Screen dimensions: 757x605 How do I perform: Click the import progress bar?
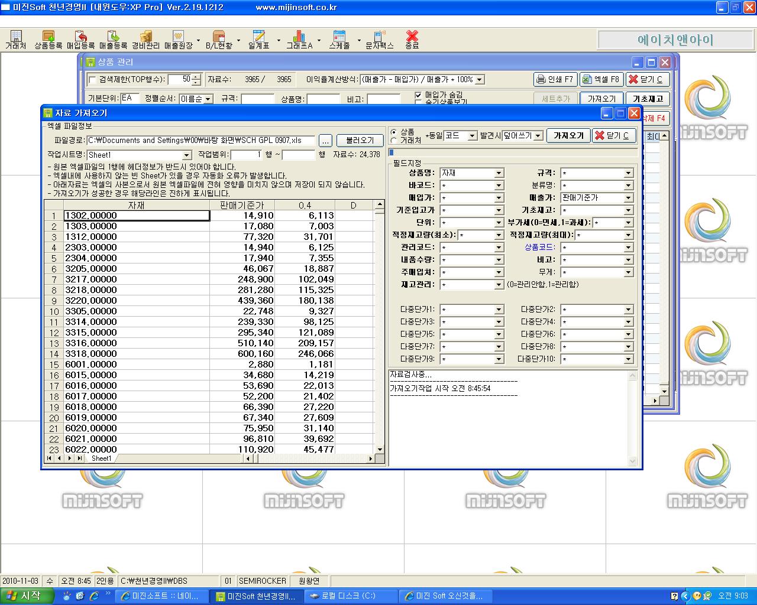pos(512,152)
